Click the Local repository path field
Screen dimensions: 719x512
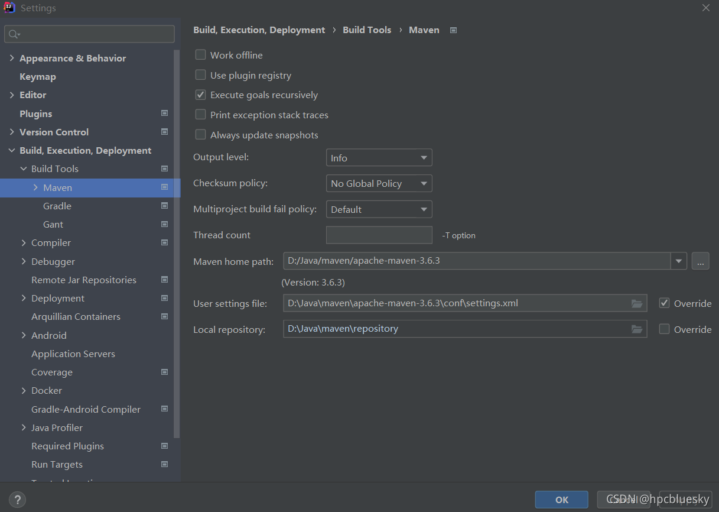(x=465, y=329)
